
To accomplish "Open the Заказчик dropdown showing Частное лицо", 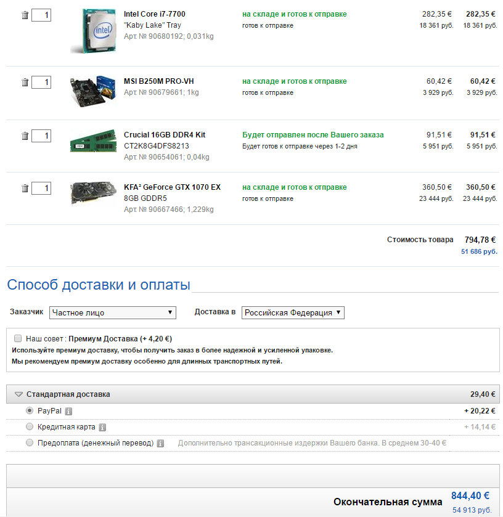I will 112,312.
